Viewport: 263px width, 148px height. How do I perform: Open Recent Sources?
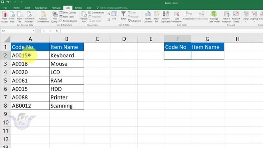(x=69, y=21)
